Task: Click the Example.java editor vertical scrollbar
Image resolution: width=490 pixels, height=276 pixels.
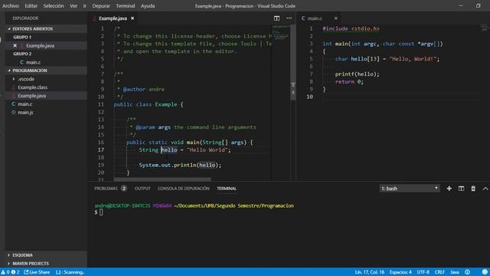Action: point(293,63)
